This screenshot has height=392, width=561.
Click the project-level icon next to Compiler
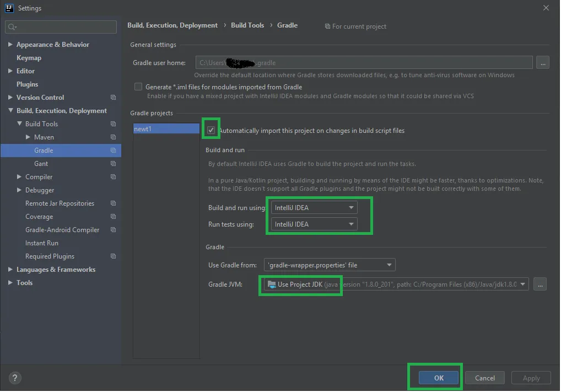pos(113,177)
